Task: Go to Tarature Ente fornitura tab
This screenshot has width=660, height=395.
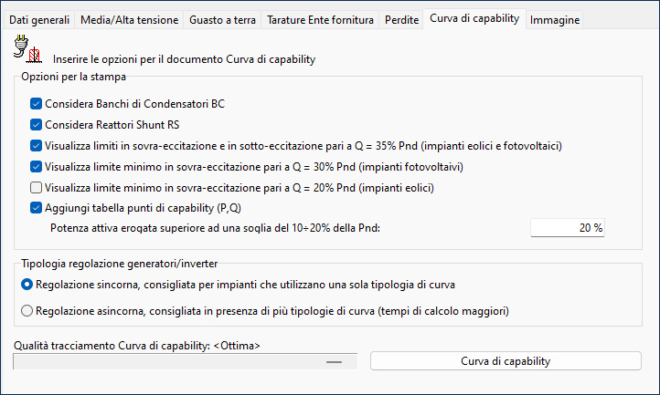Action: tap(320, 20)
